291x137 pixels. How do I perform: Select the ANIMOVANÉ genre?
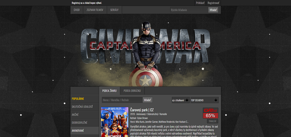coord(85,130)
